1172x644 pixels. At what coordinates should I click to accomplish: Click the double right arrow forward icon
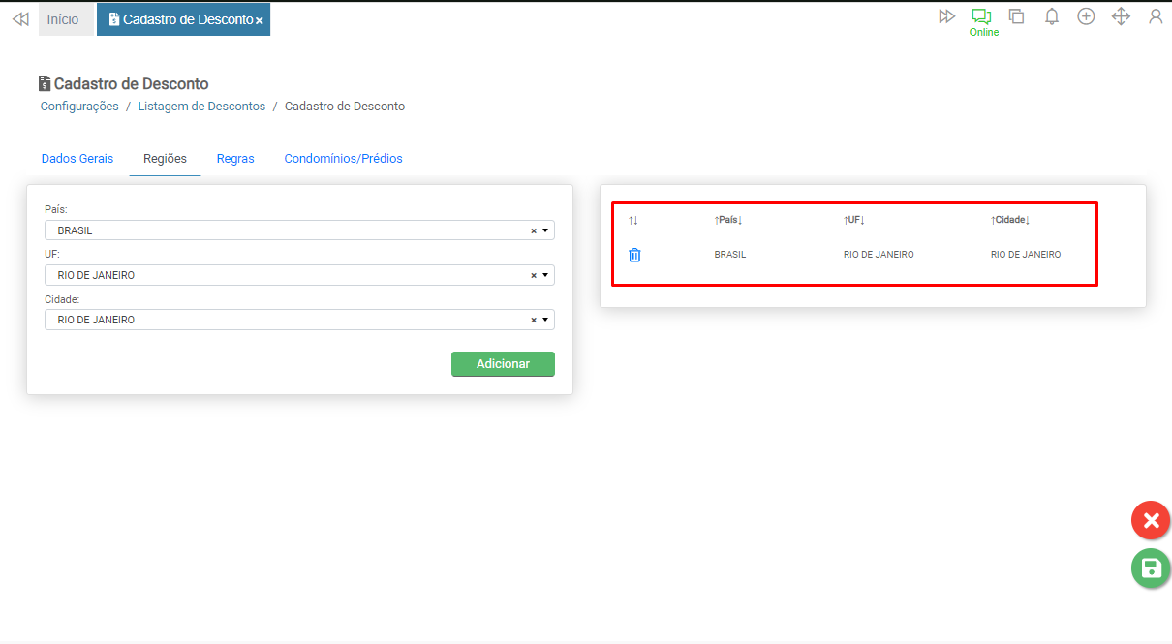pos(946,16)
